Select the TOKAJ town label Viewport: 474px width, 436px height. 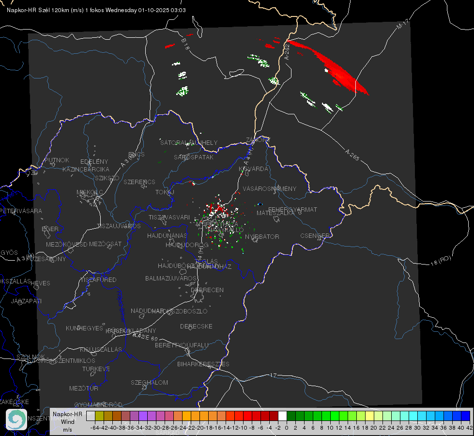(x=165, y=192)
